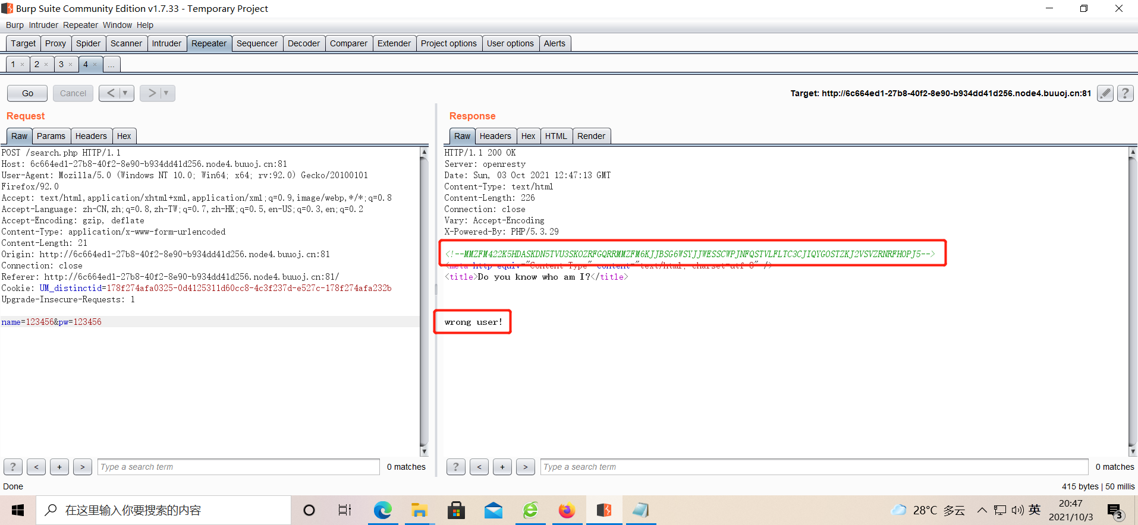Open the Window menu
The height and width of the screenshot is (525, 1138).
pos(117,25)
